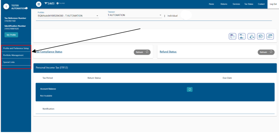Screen dimensions: 279x133
Task: Expand Profile and Preference Setup in sidebar
Action: (x=16, y=48)
